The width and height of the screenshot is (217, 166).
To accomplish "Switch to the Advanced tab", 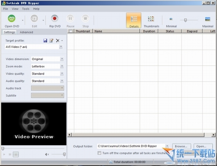I will pos(26,32).
